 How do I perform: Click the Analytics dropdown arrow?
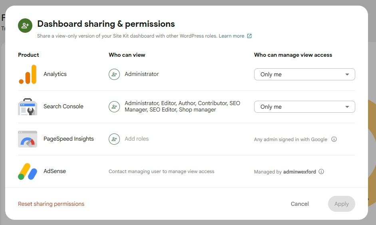(x=347, y=74)
